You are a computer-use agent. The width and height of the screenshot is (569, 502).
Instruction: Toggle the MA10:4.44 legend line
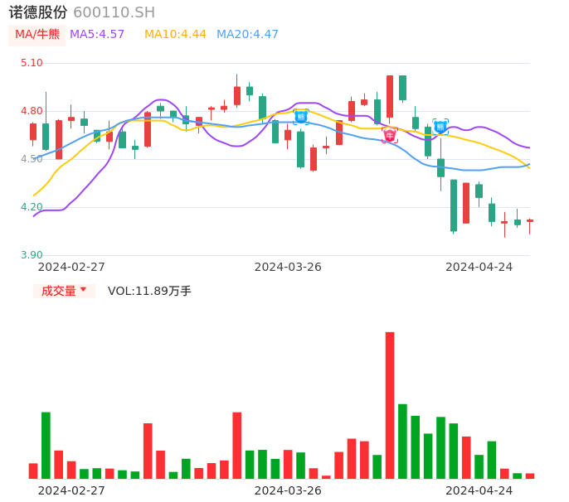point(175,35)
